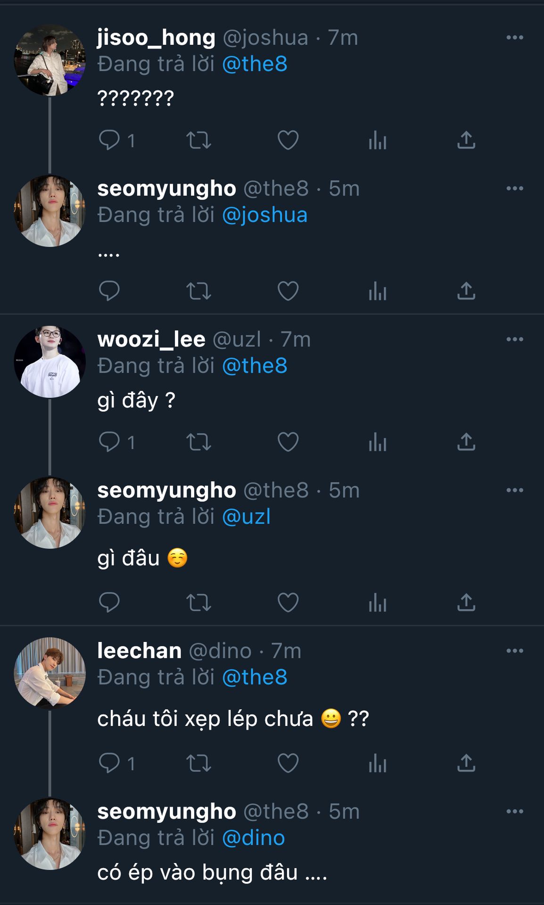
Task: Open more options for jisoo_hong's tweet
Action: point(515,38)
